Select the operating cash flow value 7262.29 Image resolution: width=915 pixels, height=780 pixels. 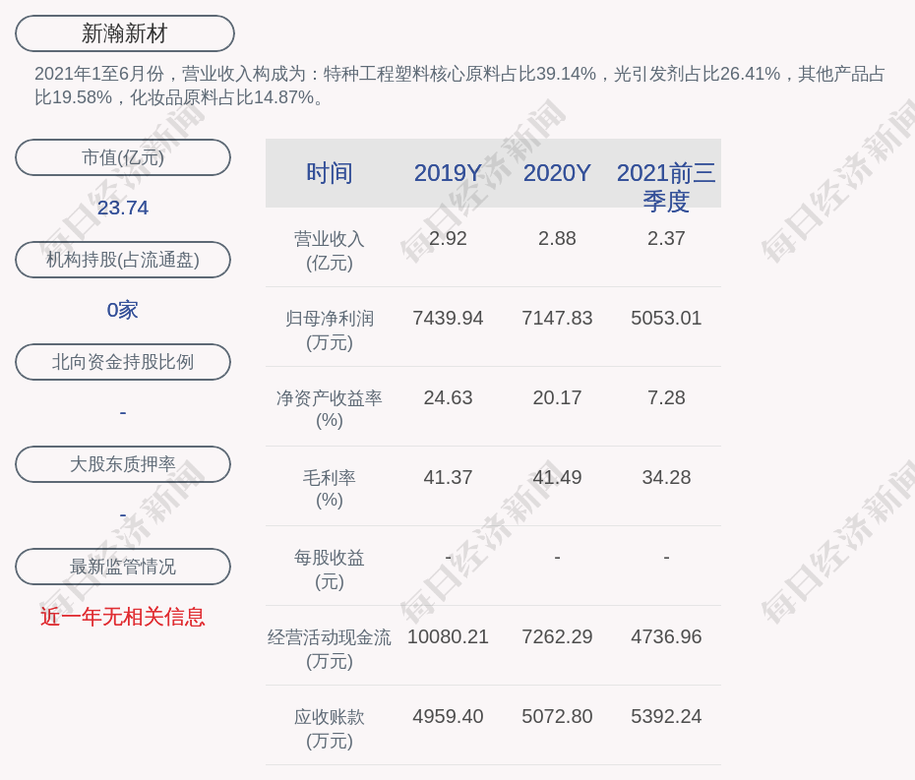pos(557,636)
